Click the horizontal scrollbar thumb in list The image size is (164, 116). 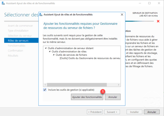pos(77,85)
